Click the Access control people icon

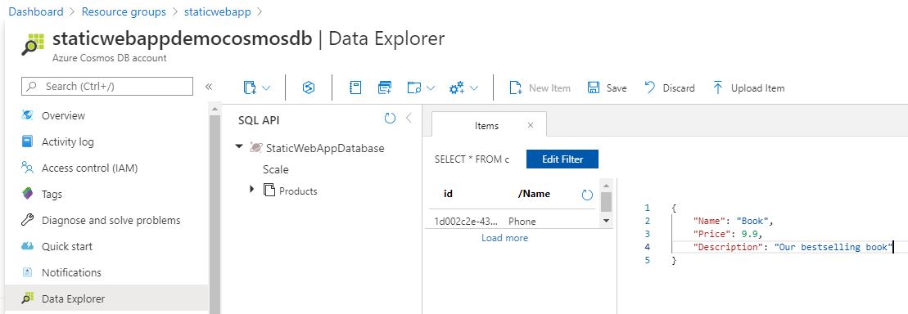tap(27, 168)
